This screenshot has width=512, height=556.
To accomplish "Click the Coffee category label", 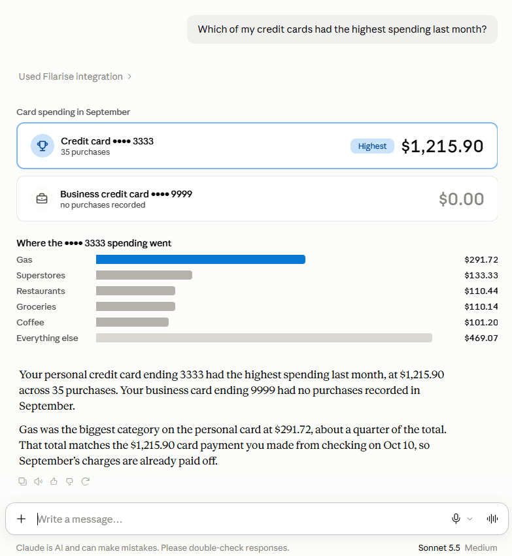I will [x=30, y=322].
